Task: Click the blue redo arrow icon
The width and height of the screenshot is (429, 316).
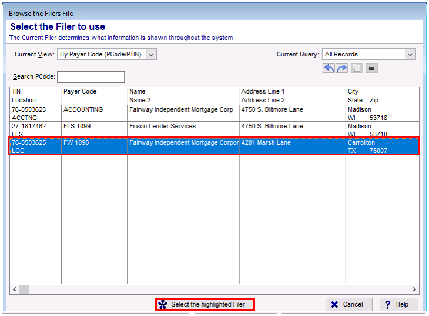Action: pos(342,68)
